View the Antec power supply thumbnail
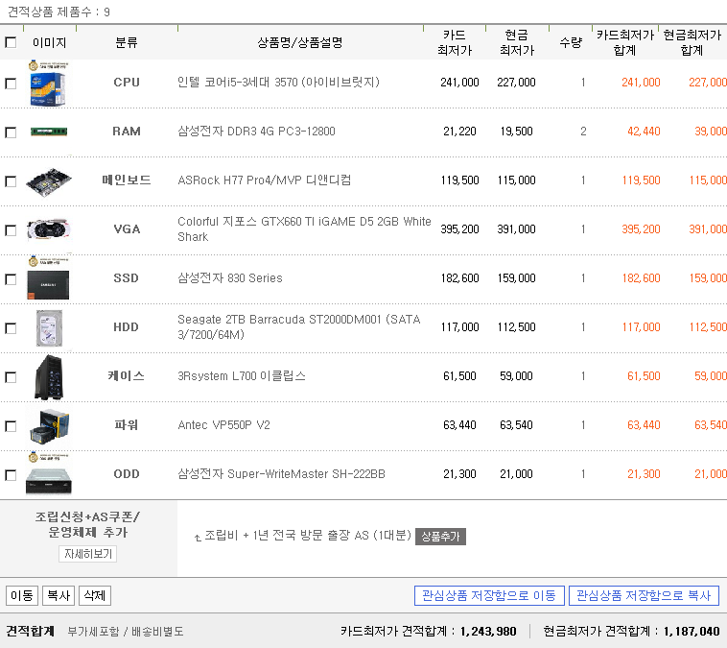The image size is (727, 648). [x=49, y=425]
